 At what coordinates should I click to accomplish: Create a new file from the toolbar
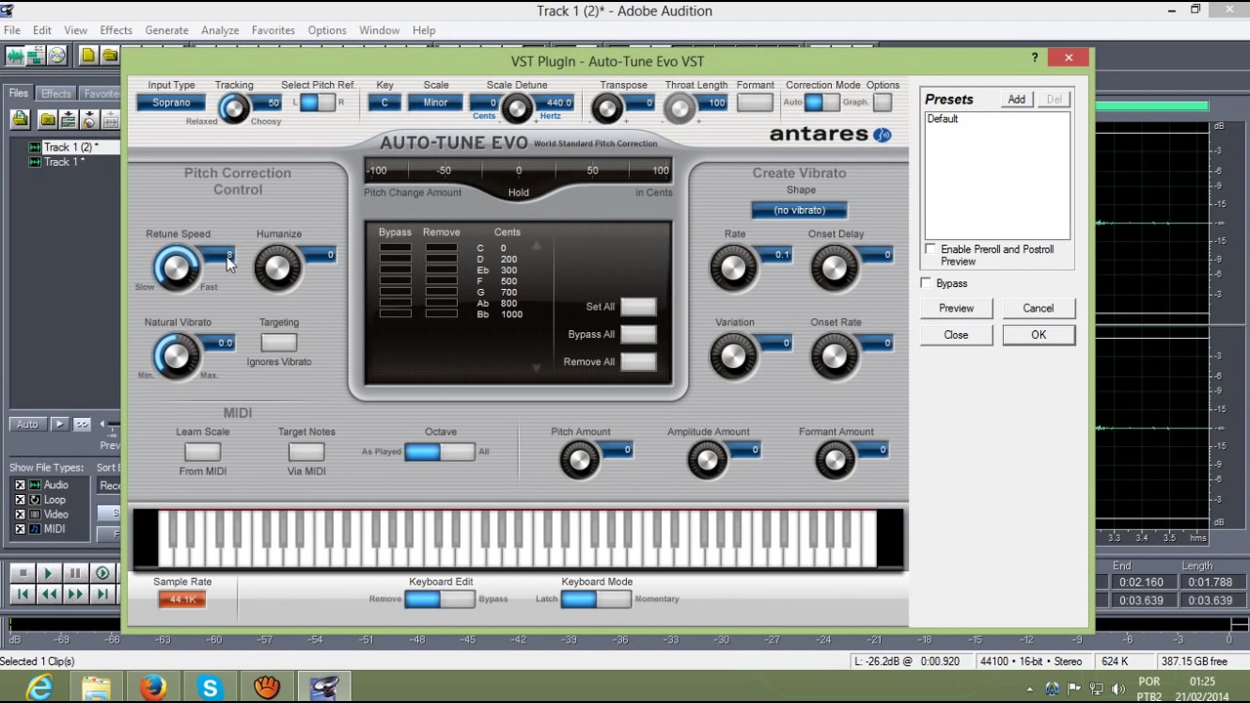point(88,56)
